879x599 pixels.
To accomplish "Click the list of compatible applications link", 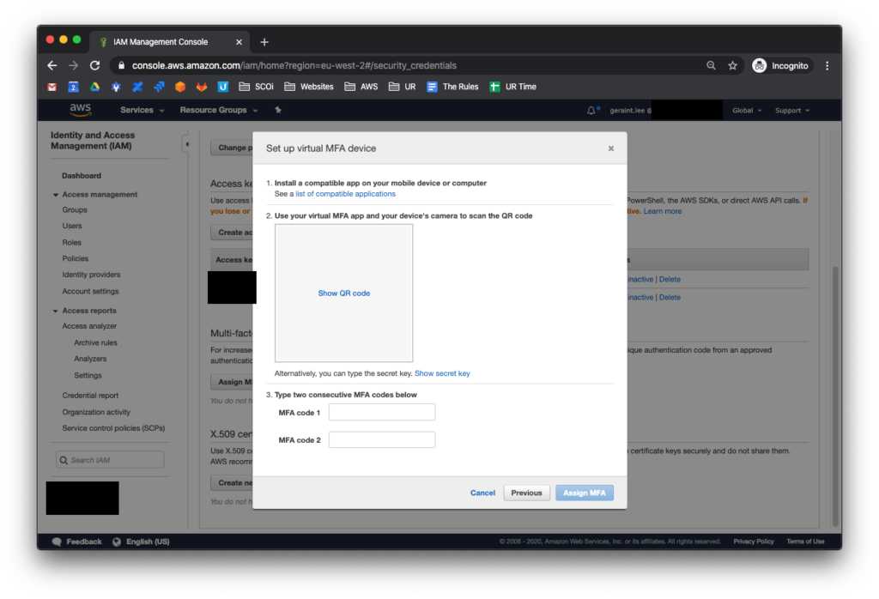I will [345, 194].
